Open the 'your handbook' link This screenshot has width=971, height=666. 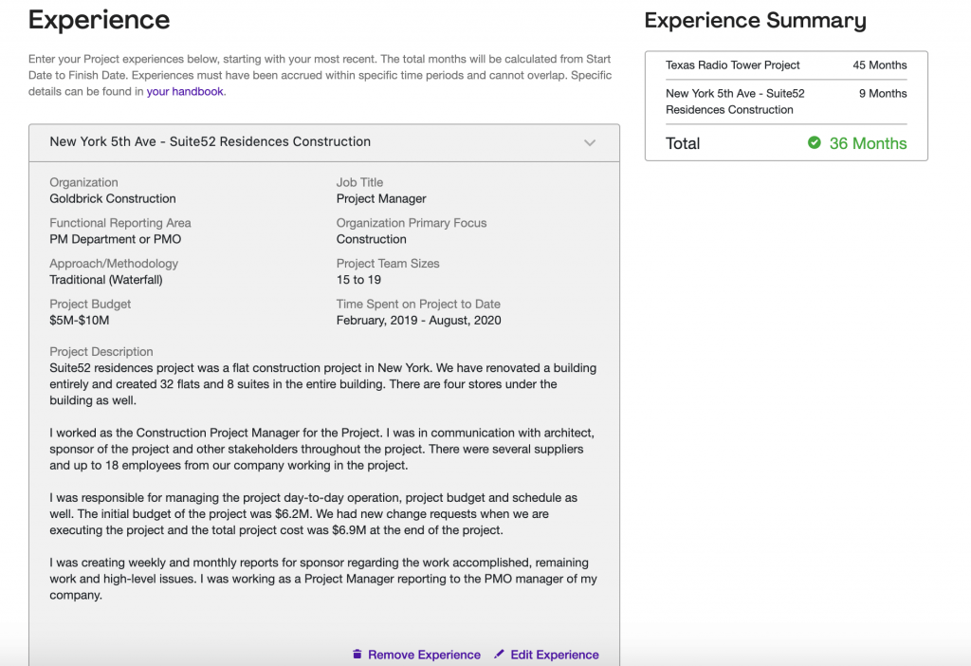(x=185, y=92)
